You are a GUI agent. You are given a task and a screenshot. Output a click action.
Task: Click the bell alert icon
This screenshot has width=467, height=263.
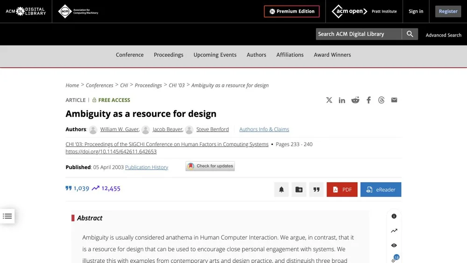pos(282,190)
